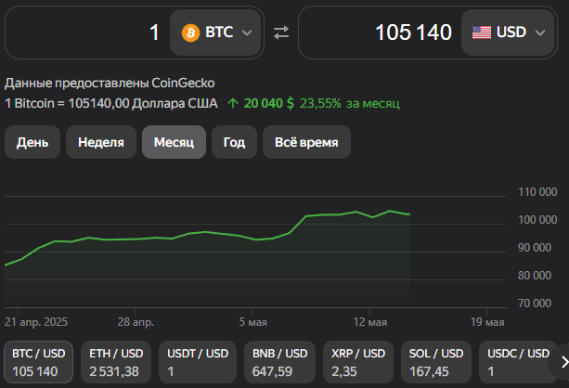Select the BNB / USD pair

coord(279,362)
